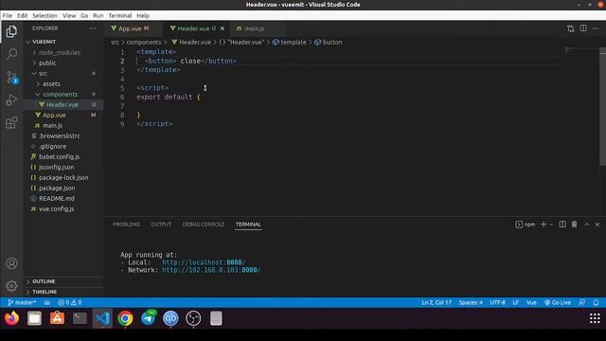Maximize the panel with up chevron

click(x=587, y=224)
